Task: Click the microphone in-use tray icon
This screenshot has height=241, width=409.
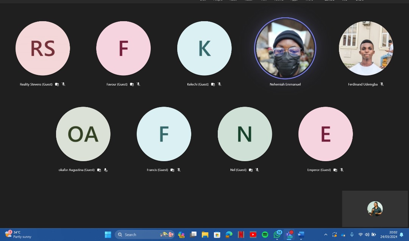Action: [352, 235]
